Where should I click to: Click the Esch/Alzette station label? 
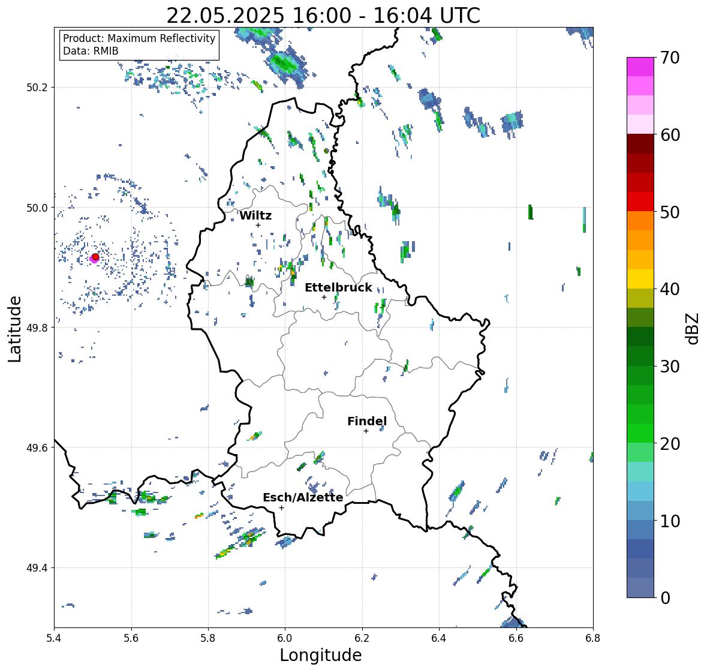tap(303, 497)
